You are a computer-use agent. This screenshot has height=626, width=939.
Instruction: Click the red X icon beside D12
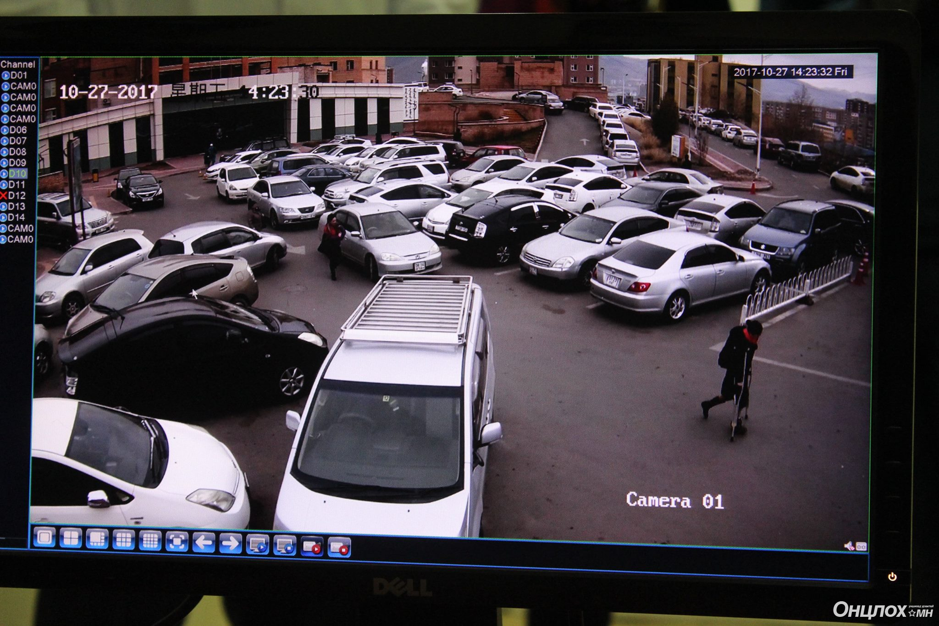point(4,196)
